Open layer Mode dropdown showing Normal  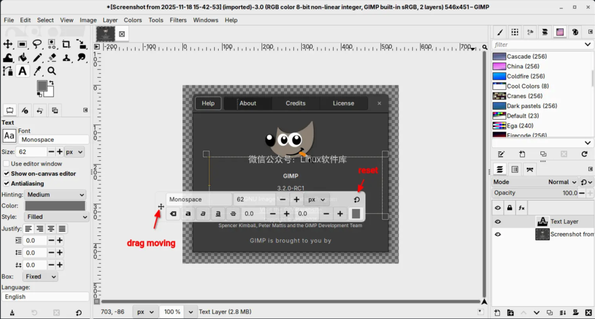click(x=562, y=182)
